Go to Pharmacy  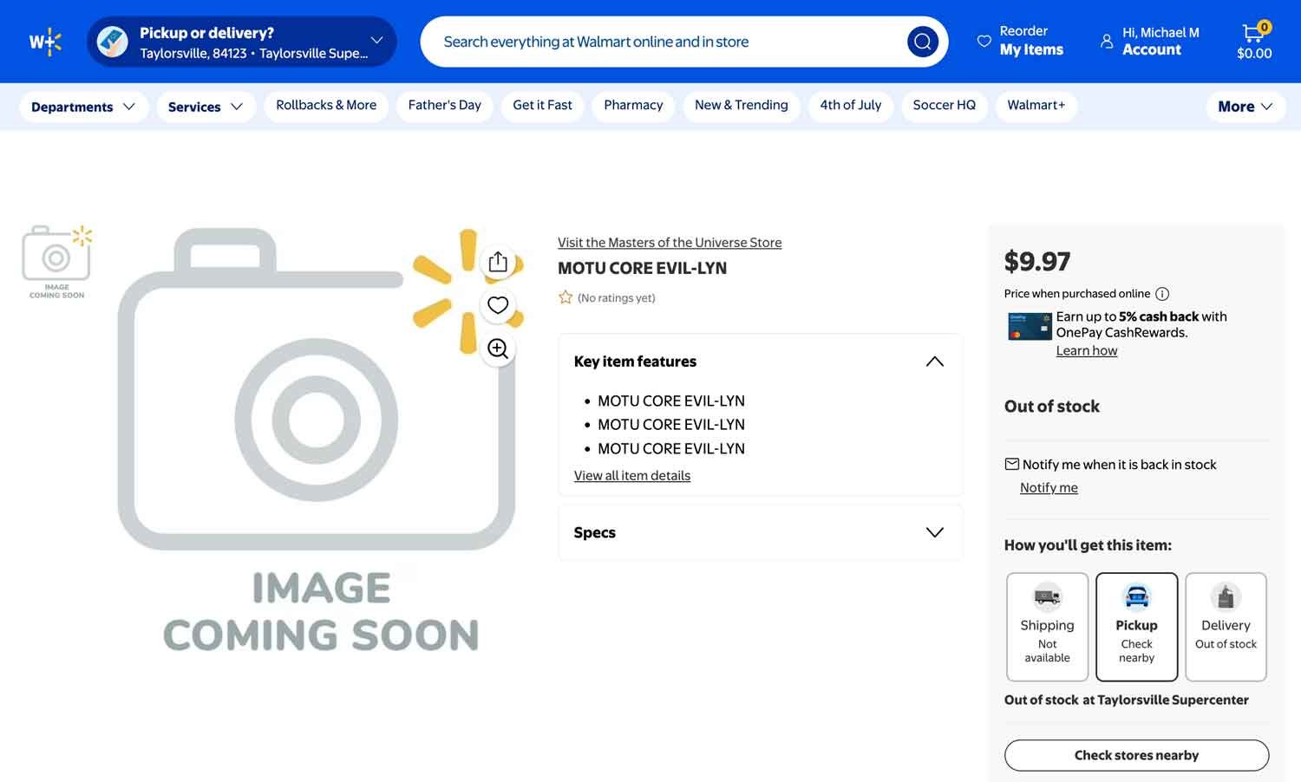coord(633,105)
